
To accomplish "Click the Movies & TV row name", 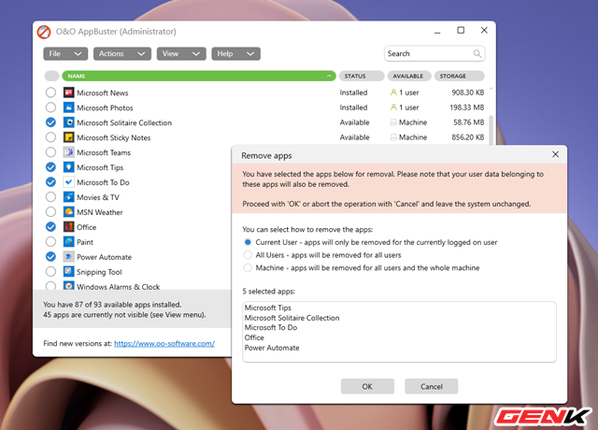I will click(x=98, y=197).
